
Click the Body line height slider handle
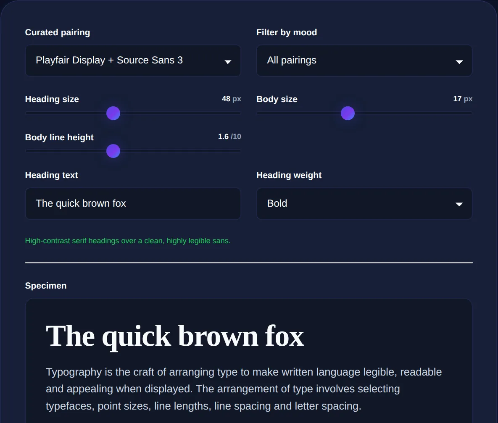point(113,151)
